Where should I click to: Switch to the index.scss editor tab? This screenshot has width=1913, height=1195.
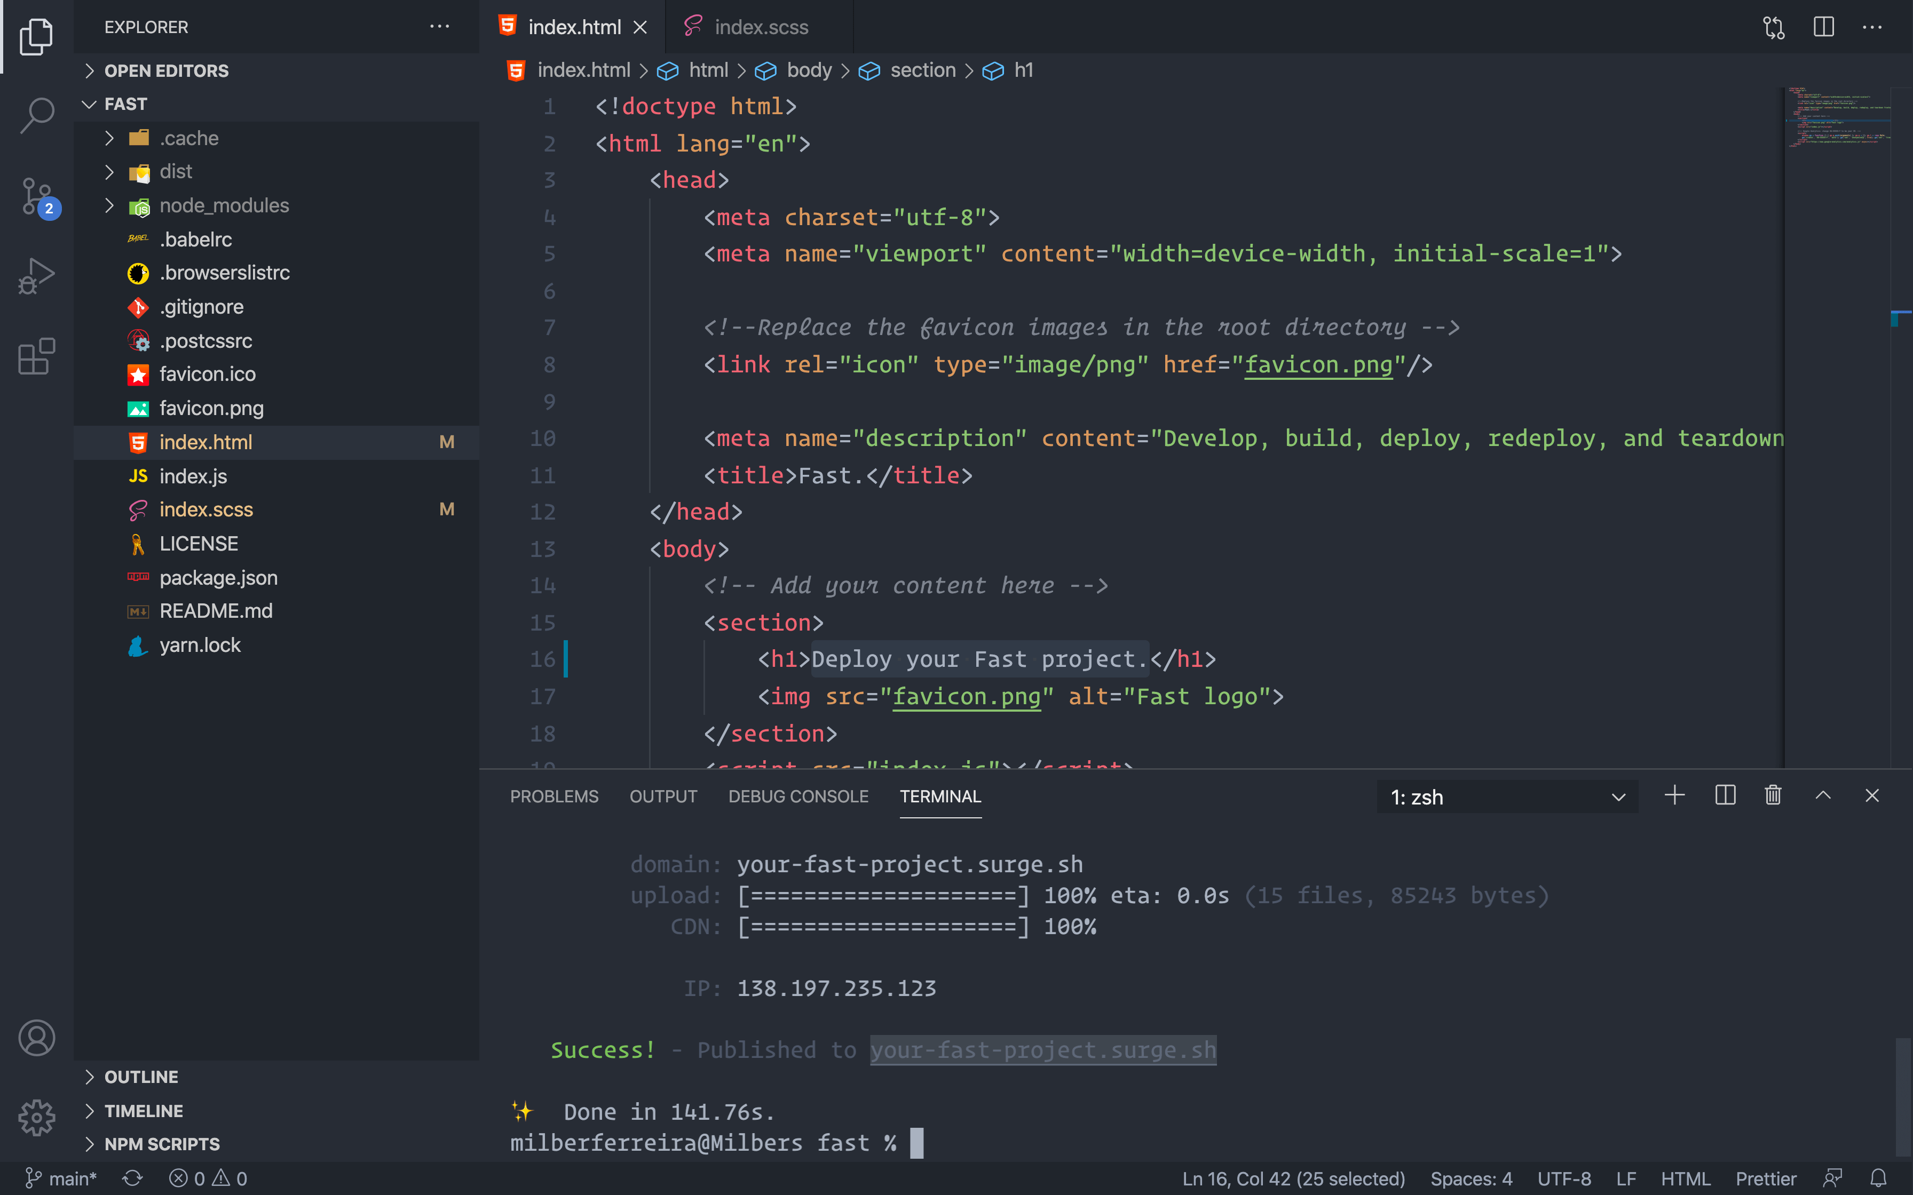(x=760, y=27)
